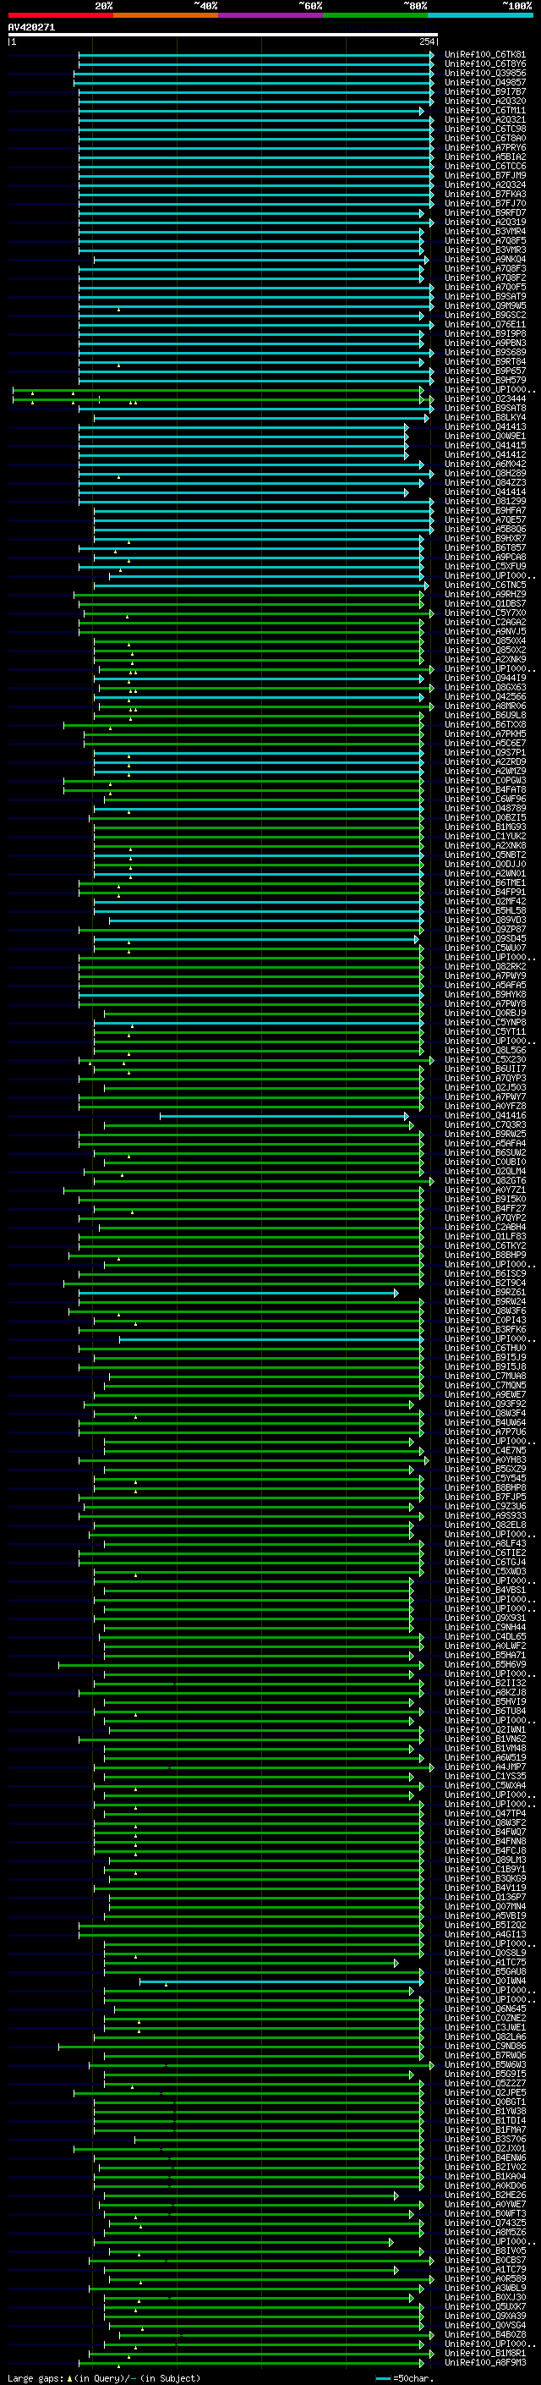Select the UniRef100_A7PRY6 label
541x2385 pixels.
point(484,147)
